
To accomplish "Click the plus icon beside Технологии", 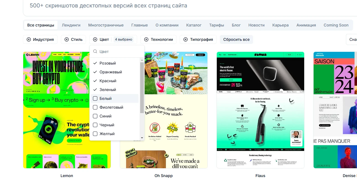I will [146, 39].
